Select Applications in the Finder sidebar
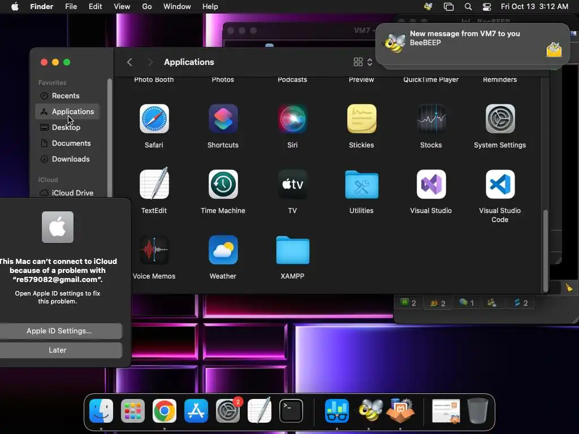 (x=67, y=111)
